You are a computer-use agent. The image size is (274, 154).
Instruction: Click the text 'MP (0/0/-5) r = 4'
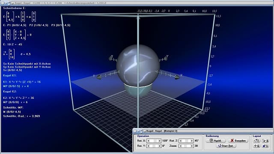click(16, 86)
